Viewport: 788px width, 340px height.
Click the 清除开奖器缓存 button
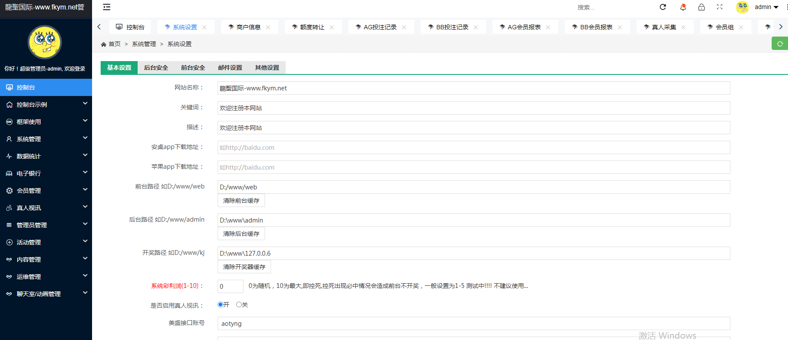point(244,267)
